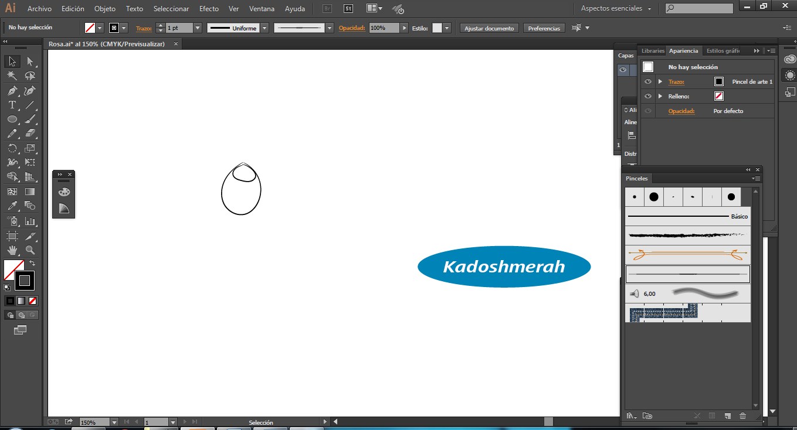Delete brush with trash icon
797x430 pixels.
click(x=743, y=416)
